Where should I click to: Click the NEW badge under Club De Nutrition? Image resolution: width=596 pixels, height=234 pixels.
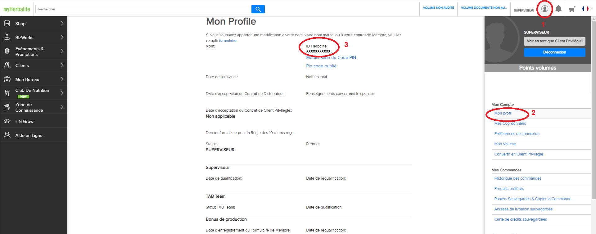tap(23, 97)
